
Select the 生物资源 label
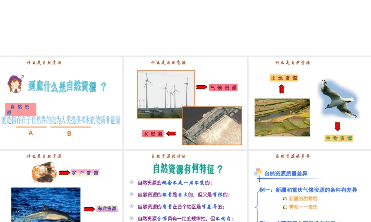339,138
